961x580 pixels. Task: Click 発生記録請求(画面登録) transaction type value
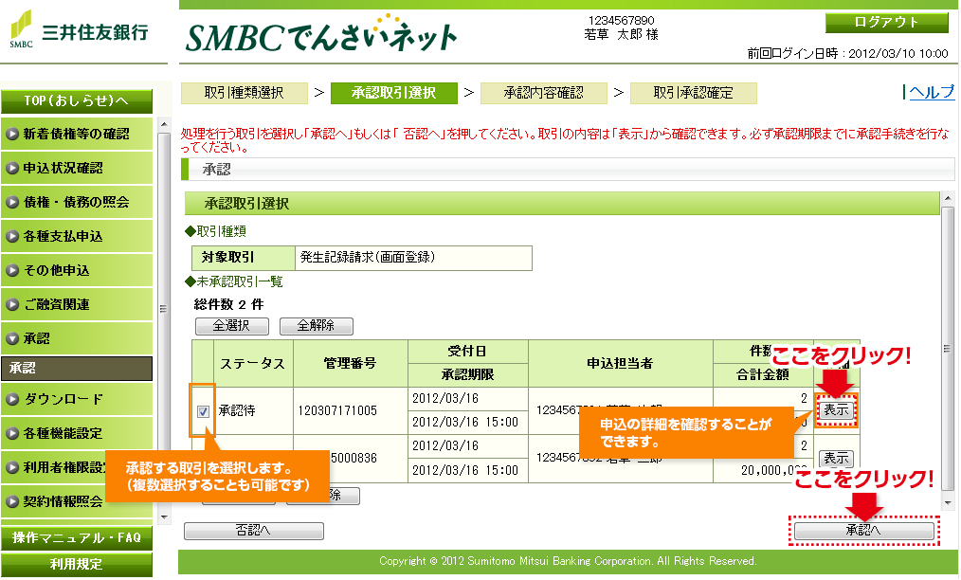coord(368,258)
